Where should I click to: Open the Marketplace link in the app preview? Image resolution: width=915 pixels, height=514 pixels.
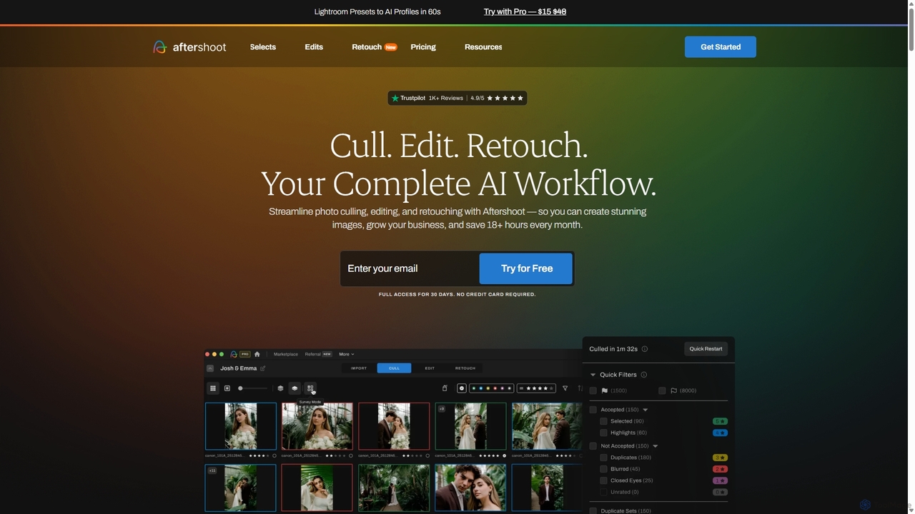coord(286,354)
